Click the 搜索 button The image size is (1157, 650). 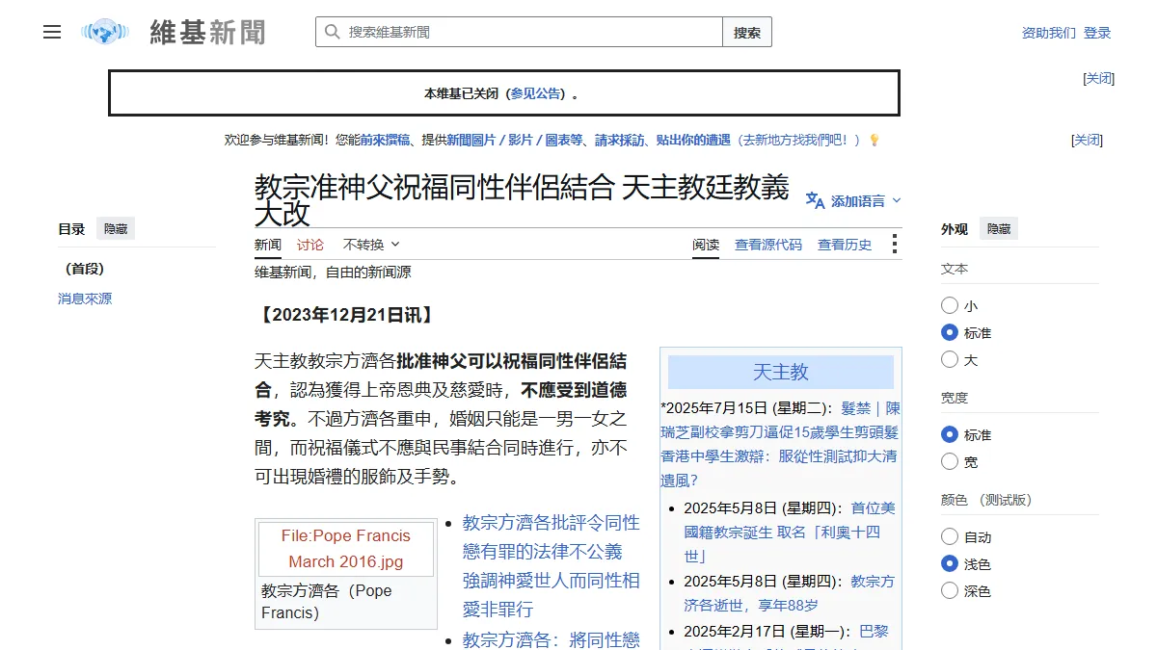[747, 32]
